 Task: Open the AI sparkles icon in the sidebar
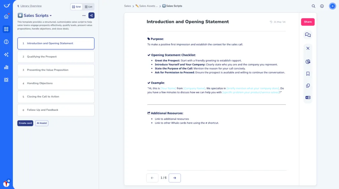pos(6,55)
